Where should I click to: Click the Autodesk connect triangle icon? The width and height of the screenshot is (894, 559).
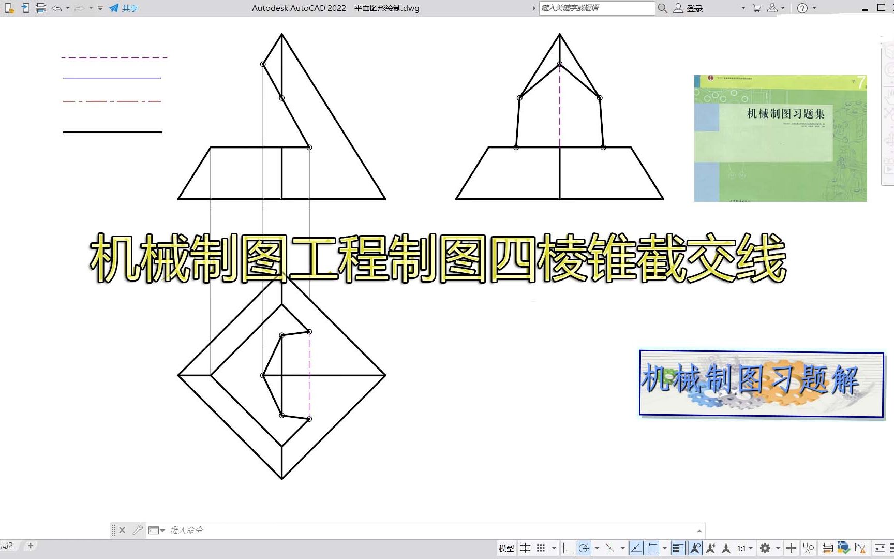click(772, 8)
